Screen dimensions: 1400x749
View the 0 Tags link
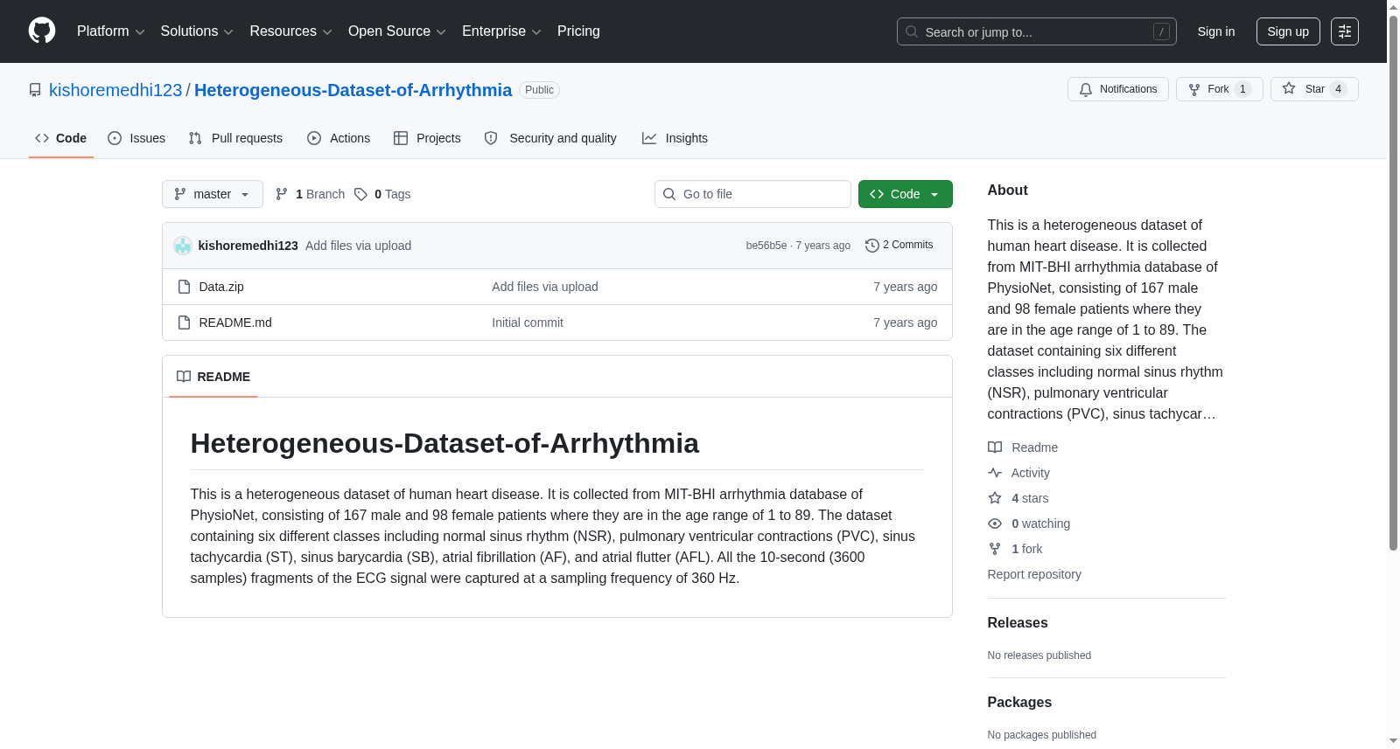382,194
